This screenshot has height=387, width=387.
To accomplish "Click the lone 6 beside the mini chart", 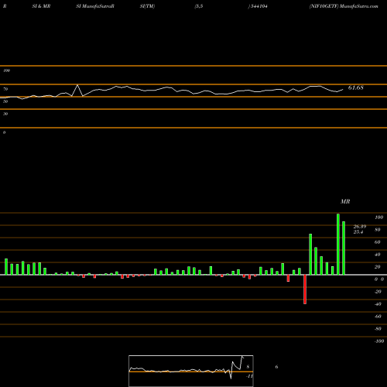I will (x=276, y=367).
